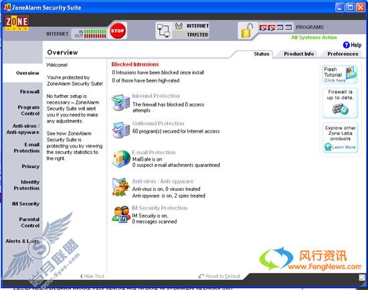Screen dimensions: 368x290
Task: Open Anti-virus / Anti-spyware sidebar panel
Action: 23,129
